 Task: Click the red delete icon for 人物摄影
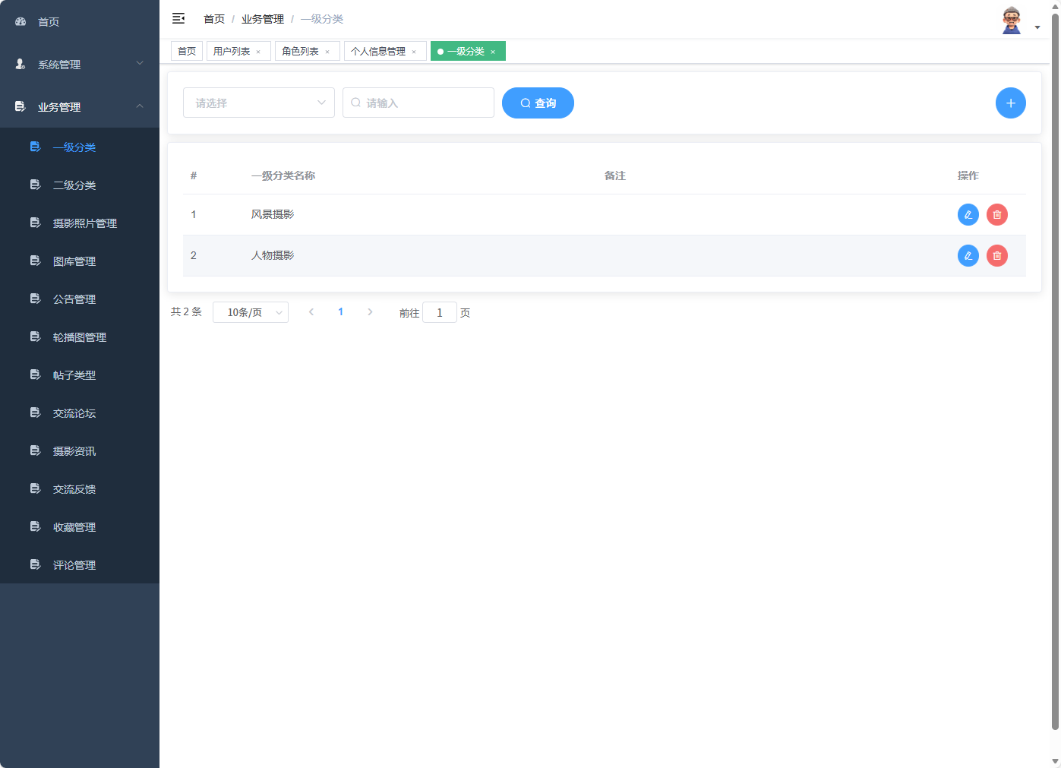(x=997, y=255)
